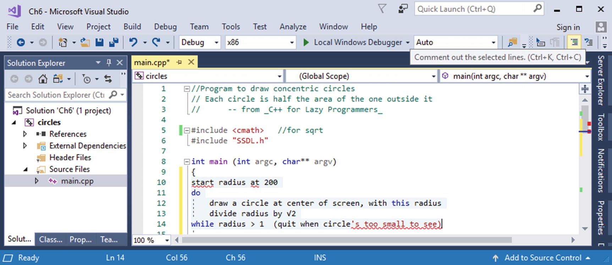The height and width of the screenshot is (265, 612).
Task: Open the Analyze menu
Action: pyautogui.click(x=293, y=27)
